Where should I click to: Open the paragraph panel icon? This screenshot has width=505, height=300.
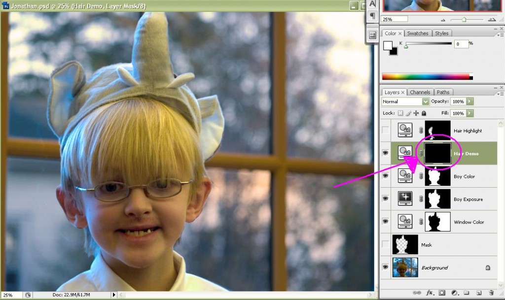click(x=372, y=15)
